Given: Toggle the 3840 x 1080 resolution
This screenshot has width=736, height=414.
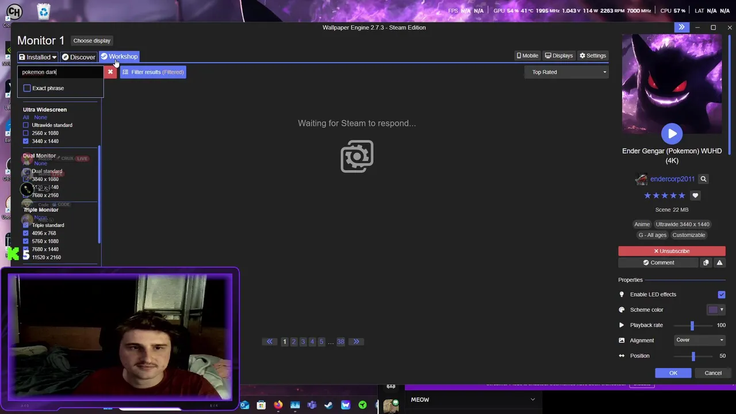Looking at the screenshot, I should point(26,179).
